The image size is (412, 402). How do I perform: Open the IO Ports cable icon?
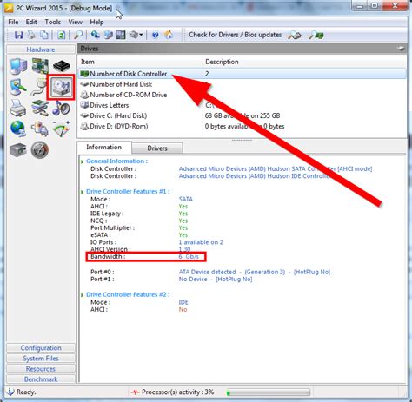point(39,87)
